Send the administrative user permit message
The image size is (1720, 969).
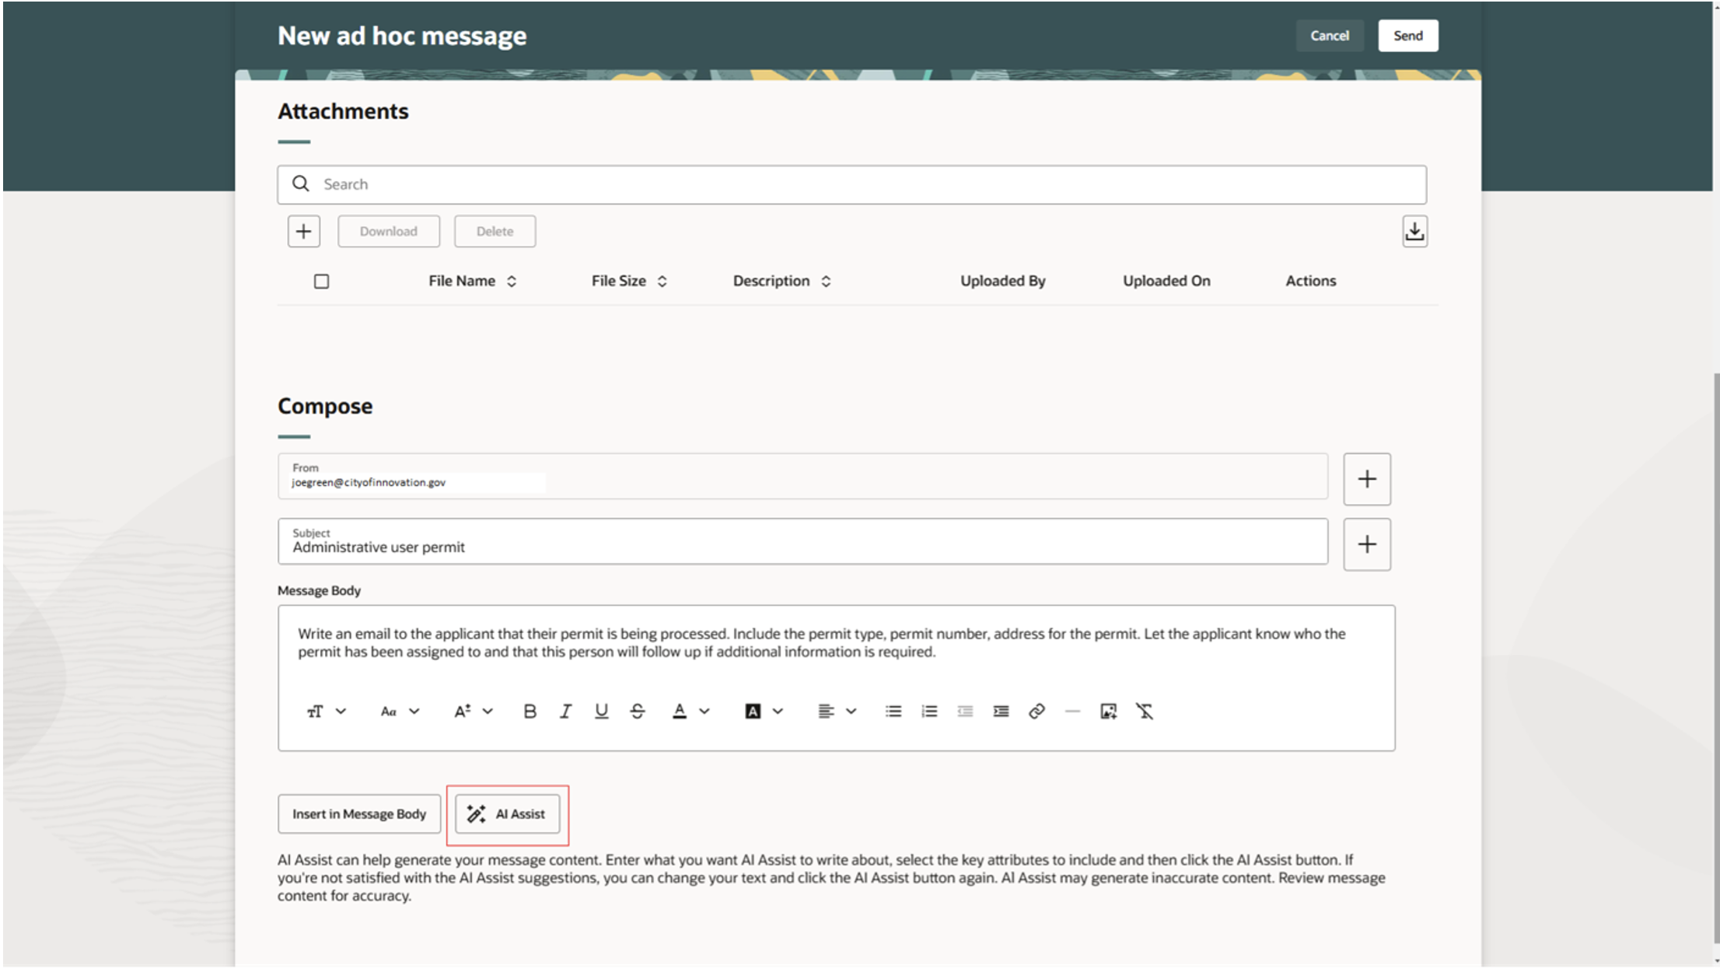1407,35
